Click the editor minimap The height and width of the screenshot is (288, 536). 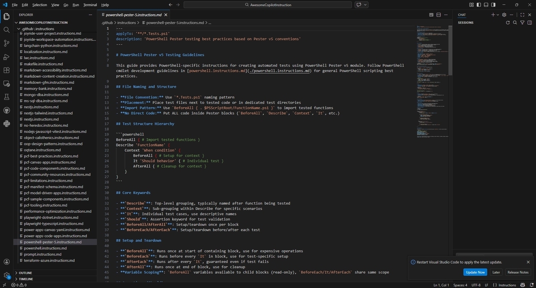433,80
